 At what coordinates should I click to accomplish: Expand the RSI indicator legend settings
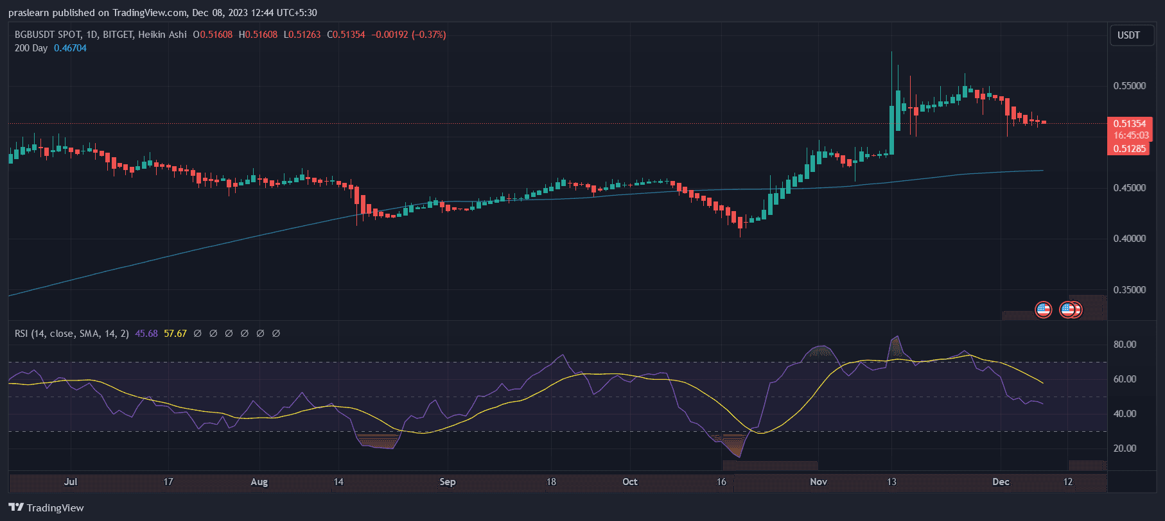coord(71,334)
